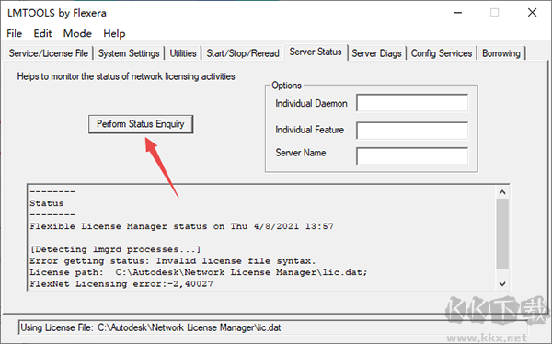Switch to the System Settings tab
The height and width of the screenshot is (344, 552).
click(x=129, y=53)
